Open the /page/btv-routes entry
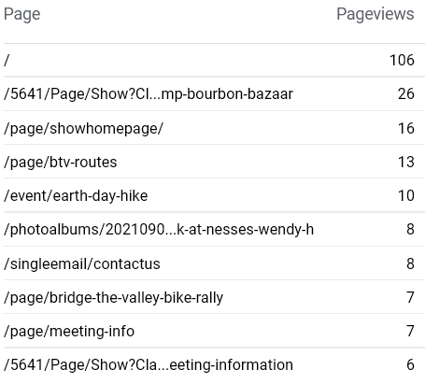The width and height of the screenshot is (425, 384). tap(61, 162)
